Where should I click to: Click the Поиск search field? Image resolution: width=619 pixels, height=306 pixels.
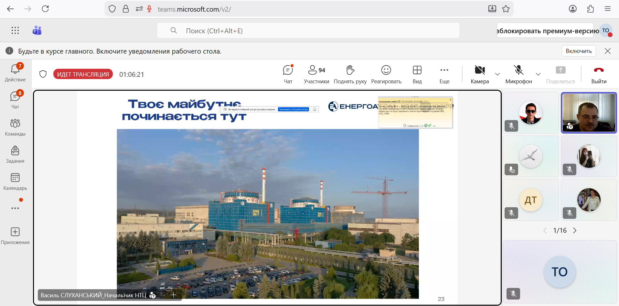click(308, 31)
